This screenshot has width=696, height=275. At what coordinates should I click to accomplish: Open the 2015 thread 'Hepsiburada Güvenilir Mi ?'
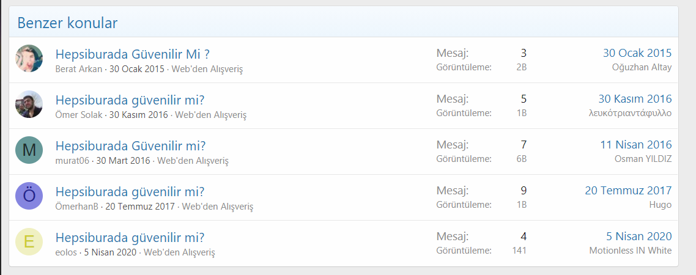point(133,54)
